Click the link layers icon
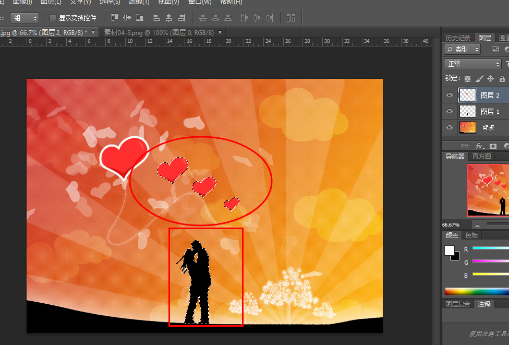This screenshot has width=509, height=345. pos(465,146)
